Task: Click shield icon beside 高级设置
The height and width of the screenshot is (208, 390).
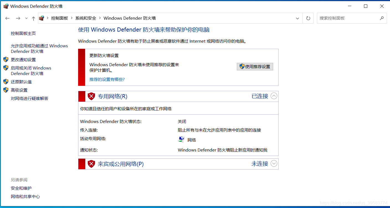Action: pyautogui.click(x=6, y=90)
